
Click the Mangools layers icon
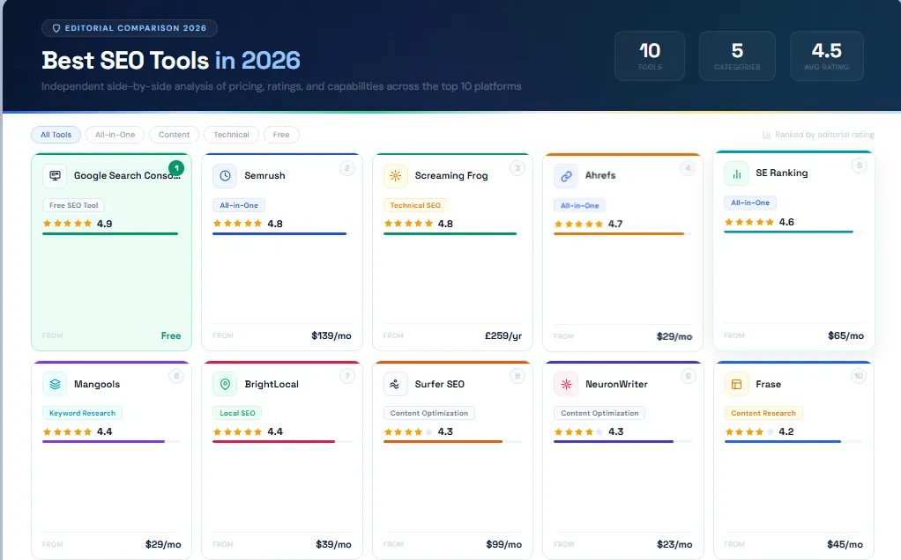(x=55, y=384)
